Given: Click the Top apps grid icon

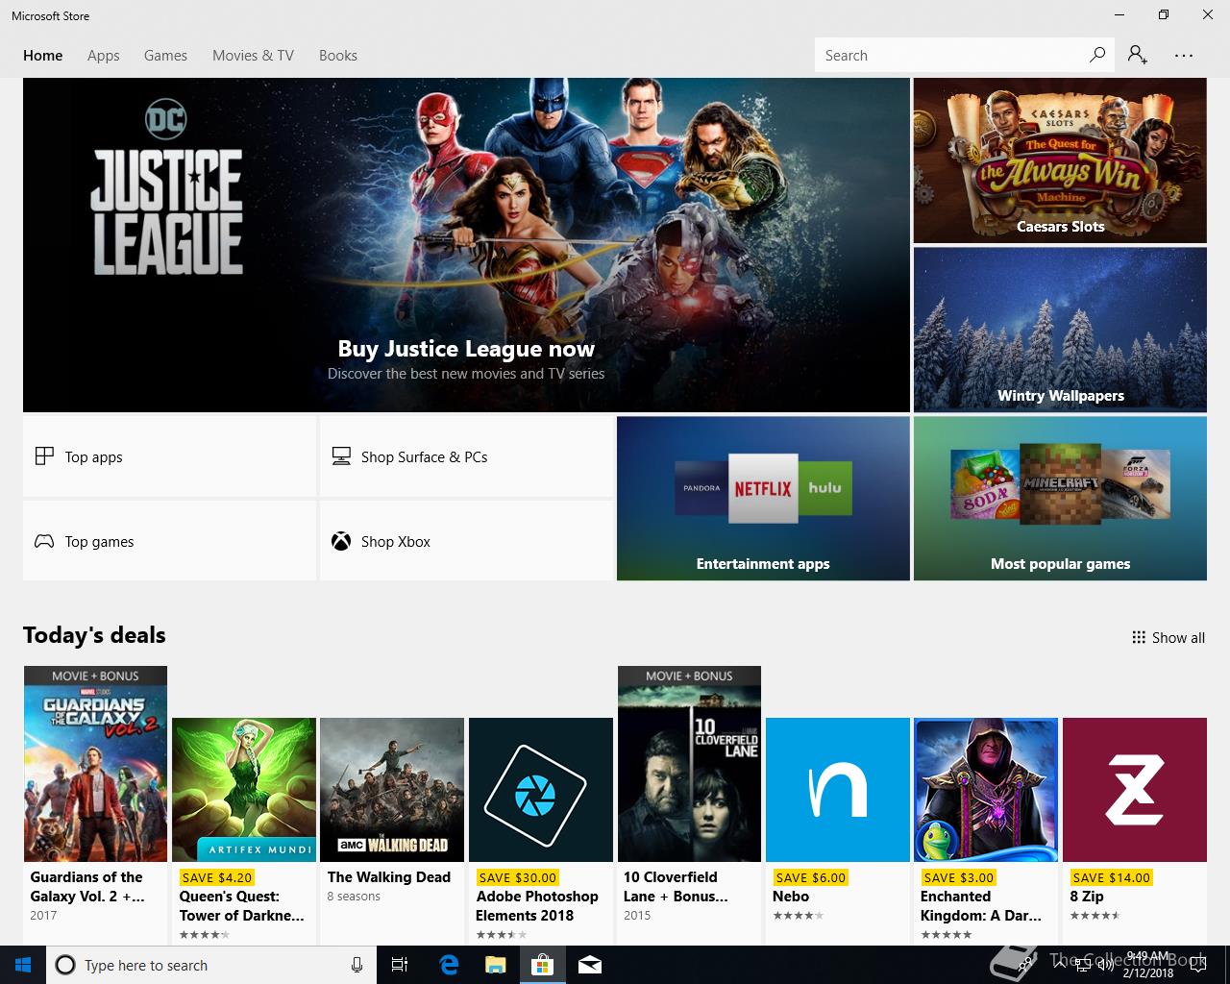Looking at the screenshot, I should coord(44,456).
